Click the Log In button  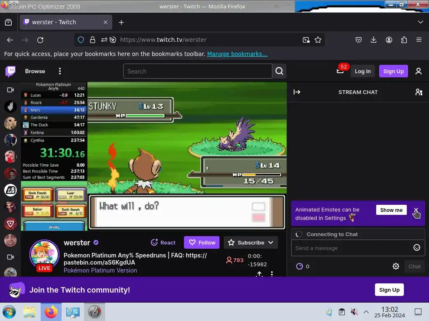point(362,71)
